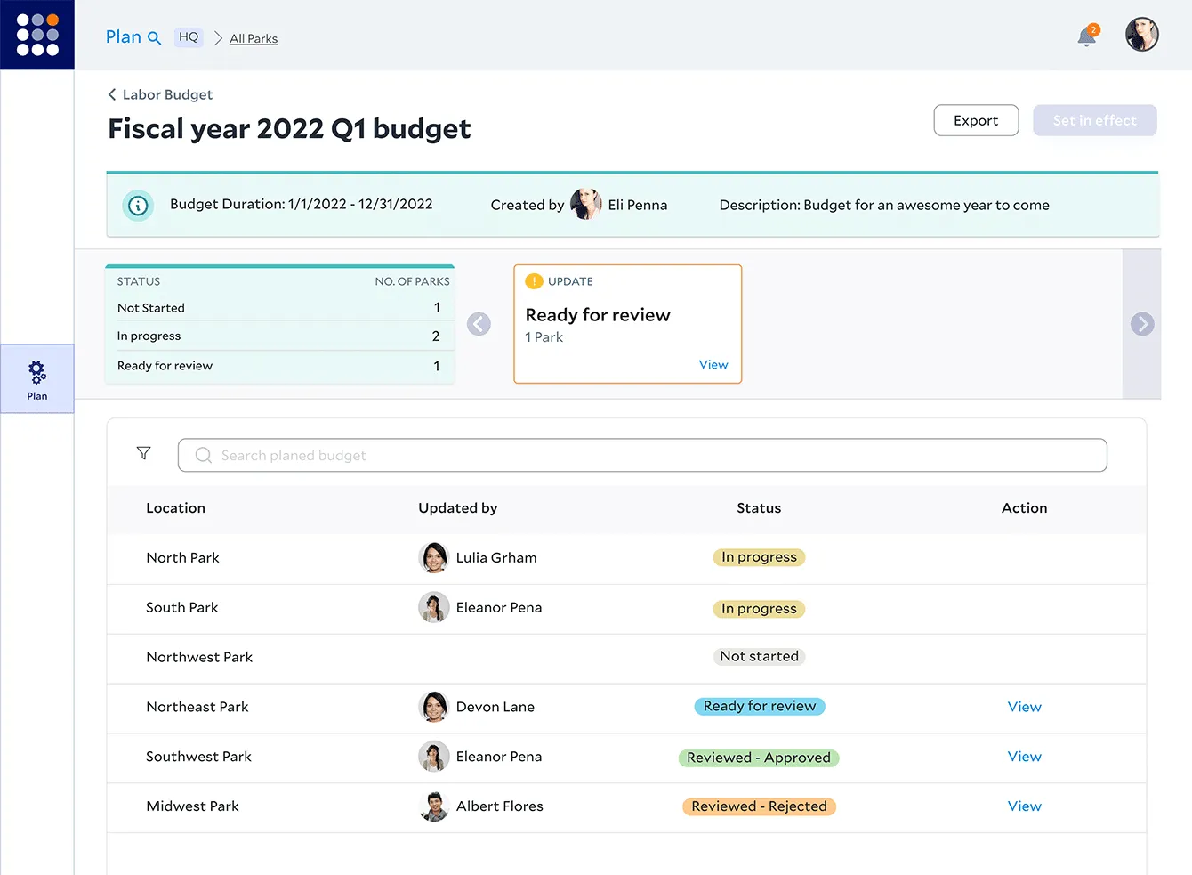Go back using the Labor Budget chevron
Viewport: 1192px width, 875px height.
pos(112,94)
